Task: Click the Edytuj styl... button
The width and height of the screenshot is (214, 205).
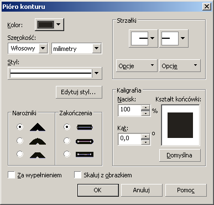Action: click(x=79, y=92)
